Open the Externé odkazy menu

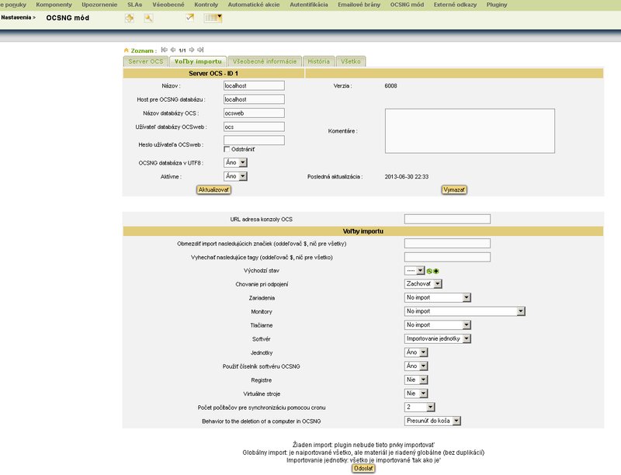[x=455, y=5]
